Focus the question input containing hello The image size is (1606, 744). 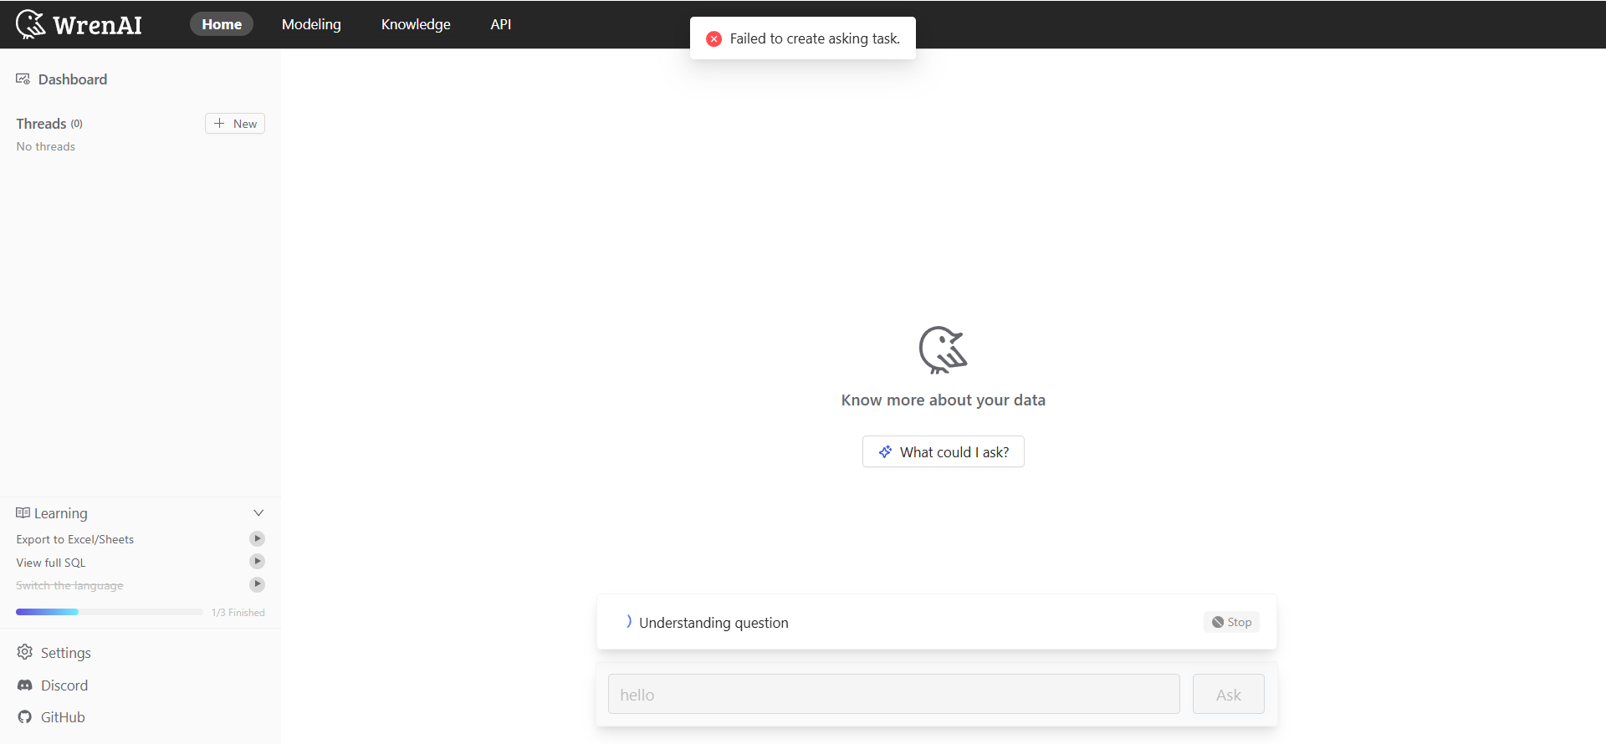(x=893, y=694)
